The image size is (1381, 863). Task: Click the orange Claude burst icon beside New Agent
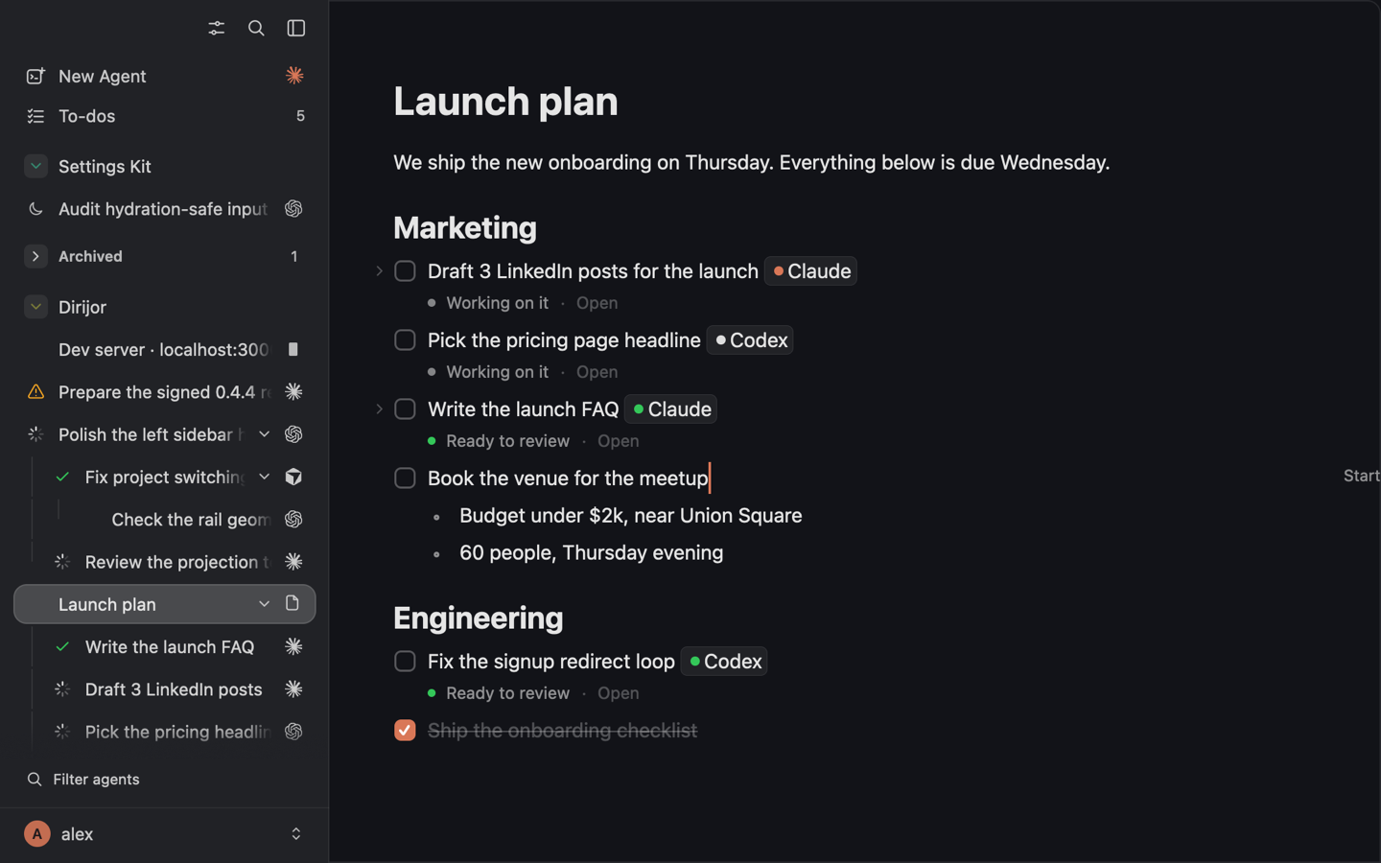click(x=294, y=75)
